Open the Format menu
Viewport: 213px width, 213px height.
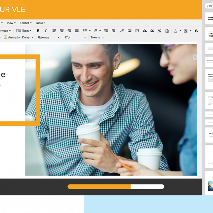pos(26,23)
